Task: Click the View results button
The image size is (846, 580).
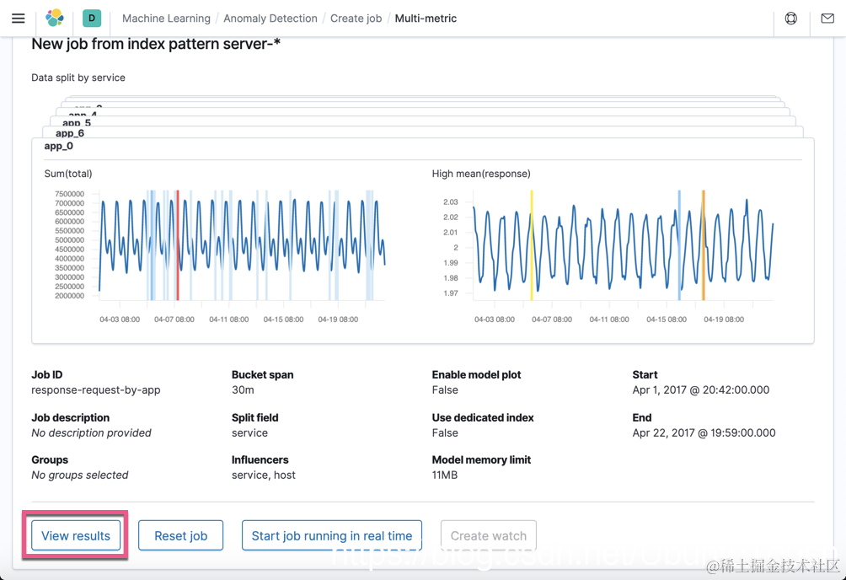Action: [76, 535]
